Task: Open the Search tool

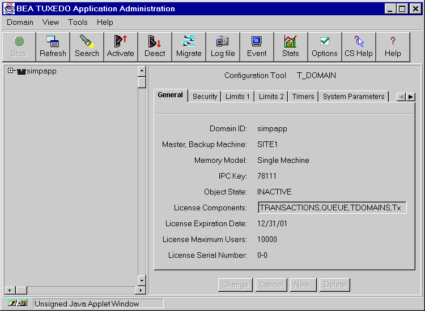Action: click(x=87, y=47)
